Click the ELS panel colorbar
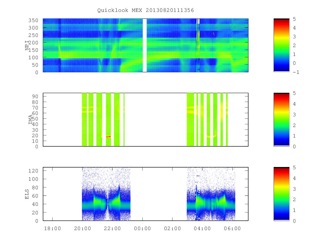Image resolution: width=331 pixels, height=248 pixels. [281, 194]
